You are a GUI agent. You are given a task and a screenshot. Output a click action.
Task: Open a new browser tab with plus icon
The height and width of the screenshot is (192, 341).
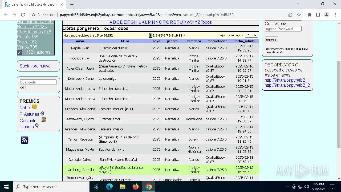[x=72, y=5]
